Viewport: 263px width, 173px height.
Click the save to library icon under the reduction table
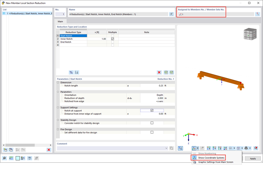(x=171, y=73)
